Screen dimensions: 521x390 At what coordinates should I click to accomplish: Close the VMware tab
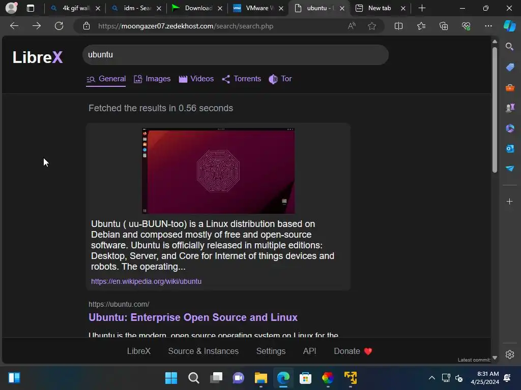(x=281, y=8)
